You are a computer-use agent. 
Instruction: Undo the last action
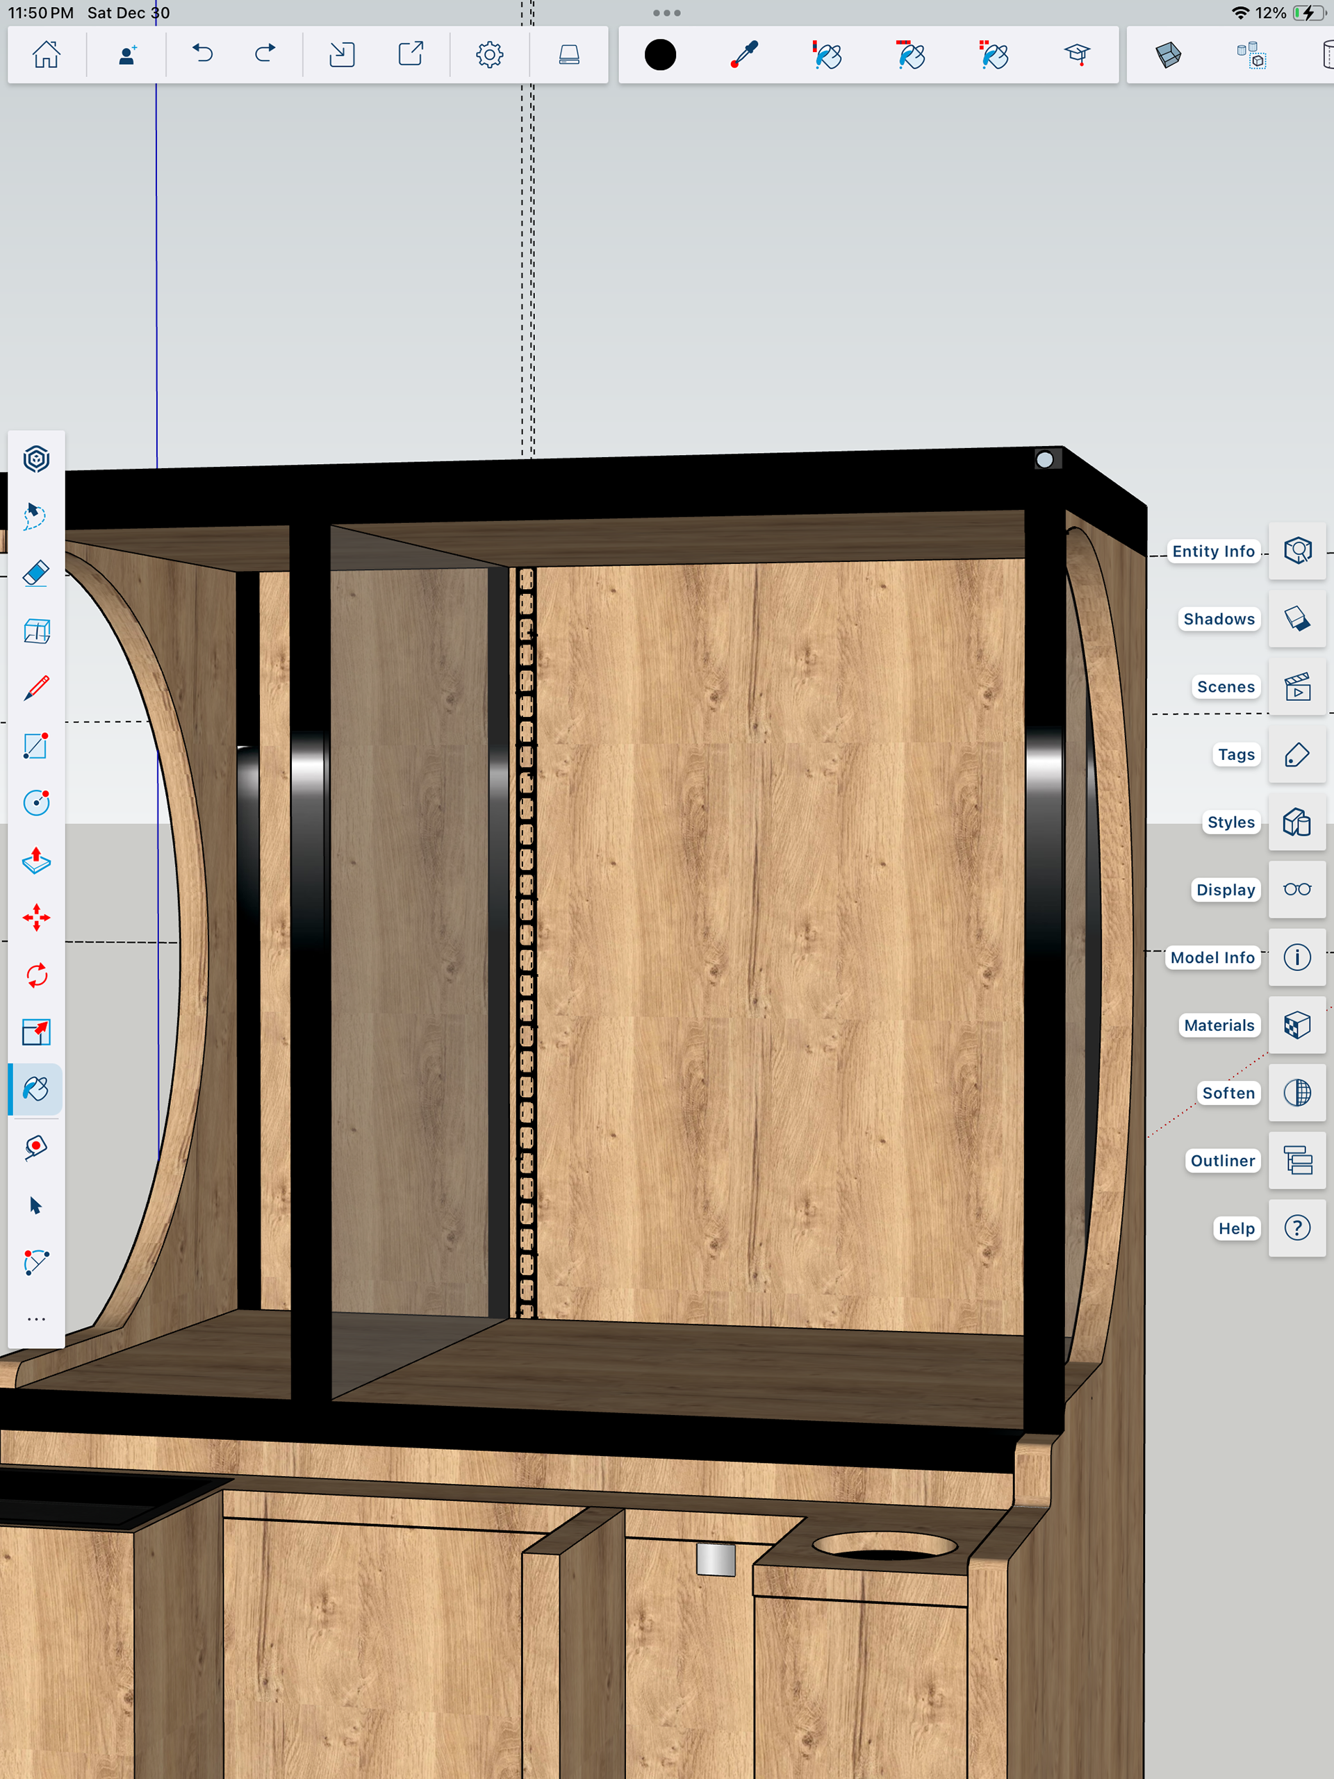203,55
